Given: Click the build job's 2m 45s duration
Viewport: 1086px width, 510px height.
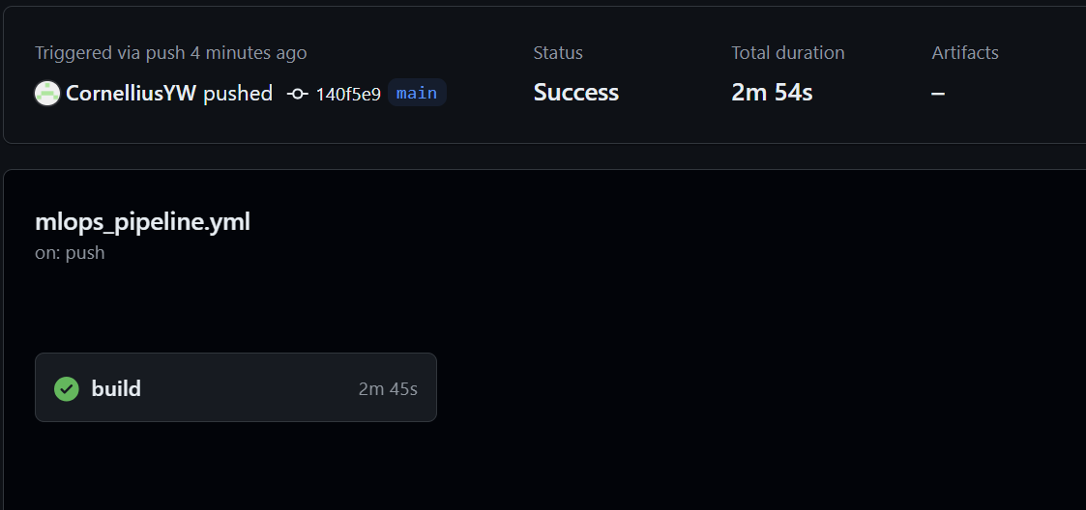Looking at the screenshot, I should (388, 389).
